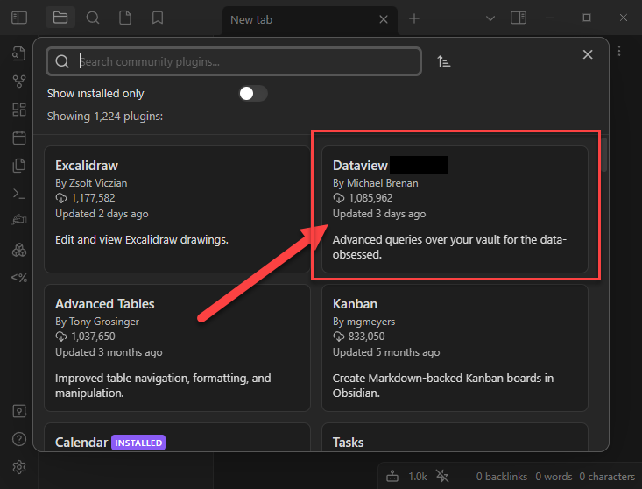Expand the tab list dropdown chevron

pos(490,18)
